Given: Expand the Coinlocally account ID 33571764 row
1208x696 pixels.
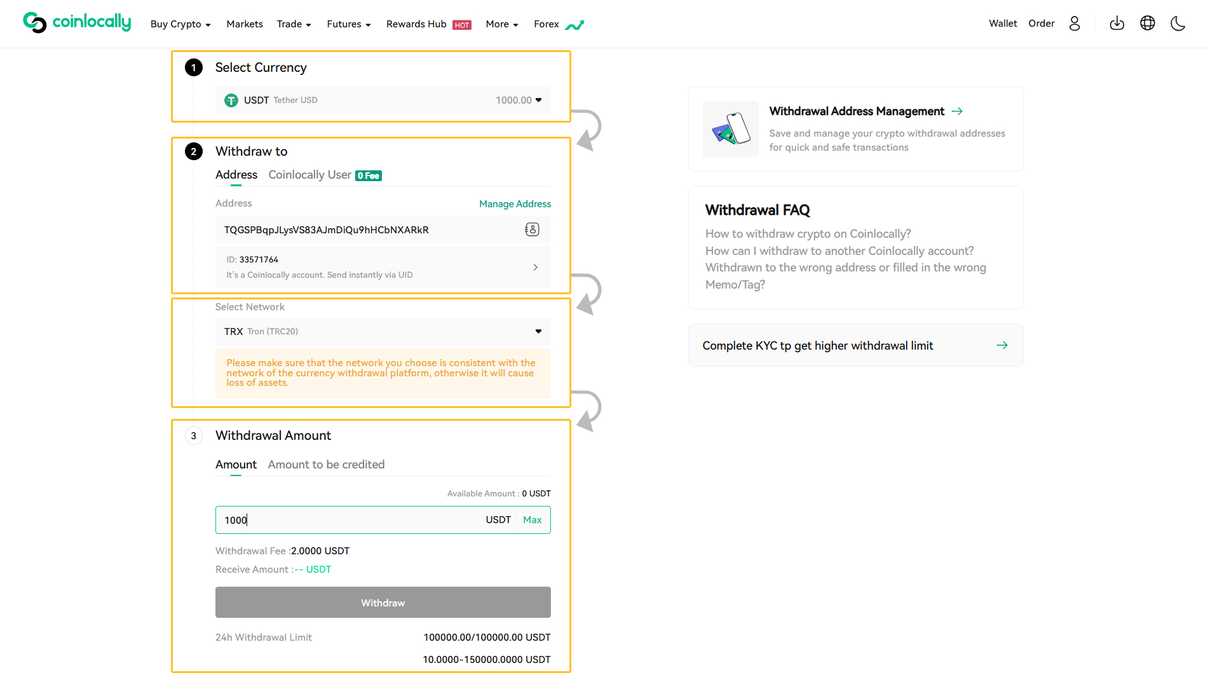Looking at the screenshot, I should (x=383, y=267).
